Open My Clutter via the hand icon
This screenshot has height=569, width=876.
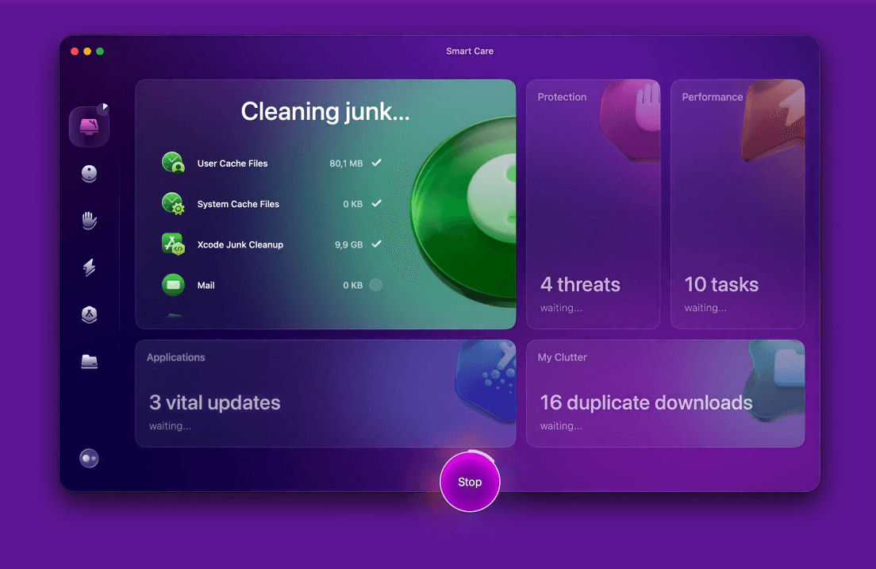point(89,221)
